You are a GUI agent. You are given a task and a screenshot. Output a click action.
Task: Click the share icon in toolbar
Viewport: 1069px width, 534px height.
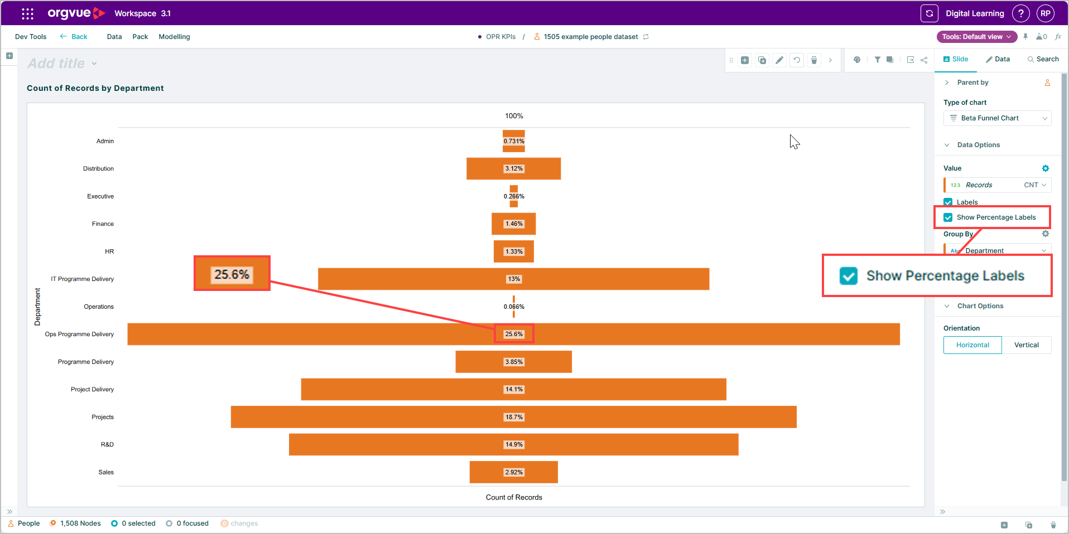pos(924,60)
